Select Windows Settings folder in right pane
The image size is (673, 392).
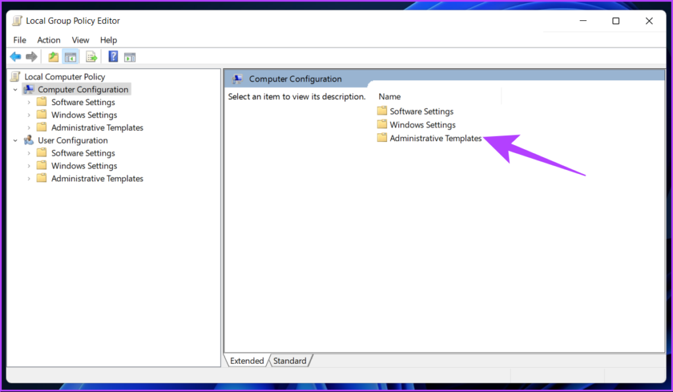[422, 125]
